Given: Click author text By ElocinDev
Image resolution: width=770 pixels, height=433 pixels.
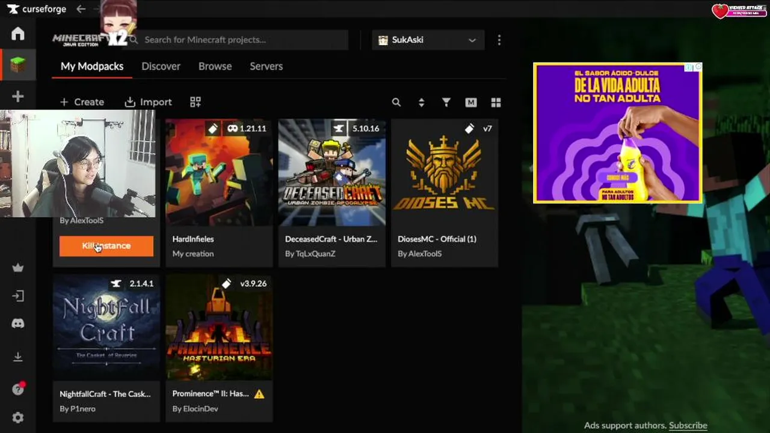Looking at the screenshot, I should coord(195,409).
